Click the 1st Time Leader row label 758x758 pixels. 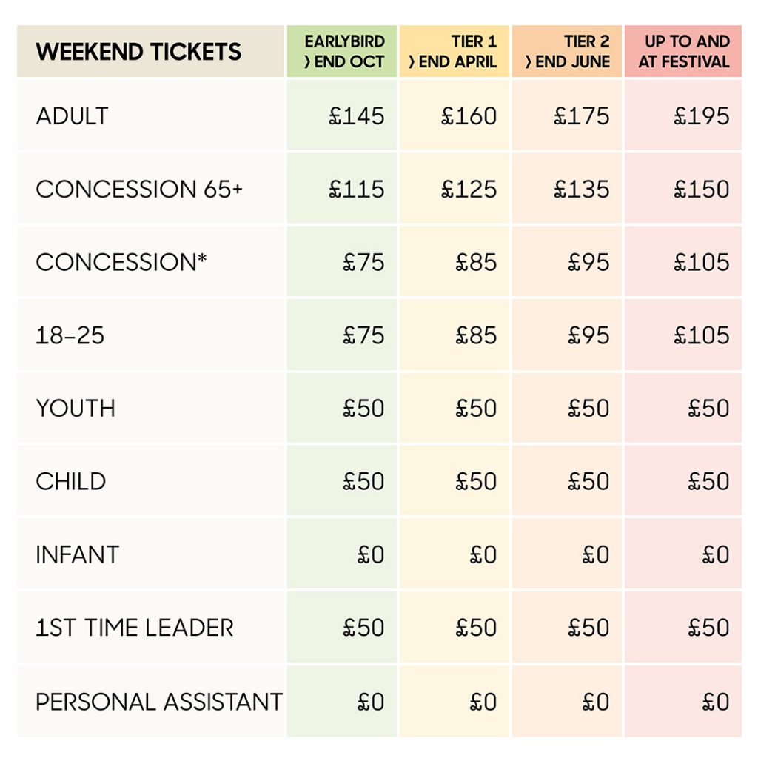135,628
